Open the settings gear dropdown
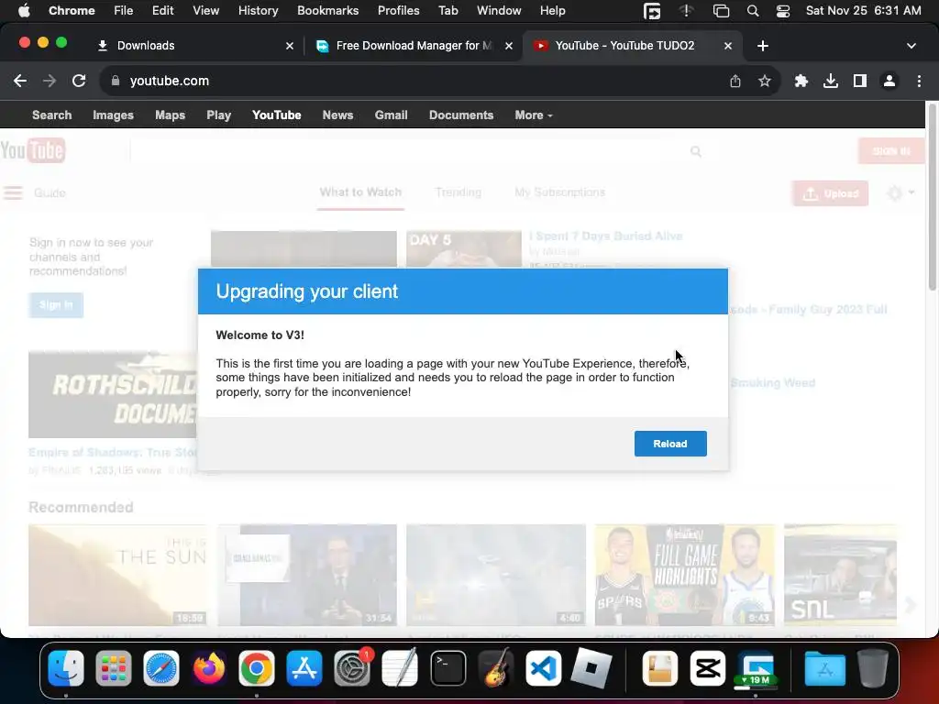The image size is (939, 704). [900, 192]
